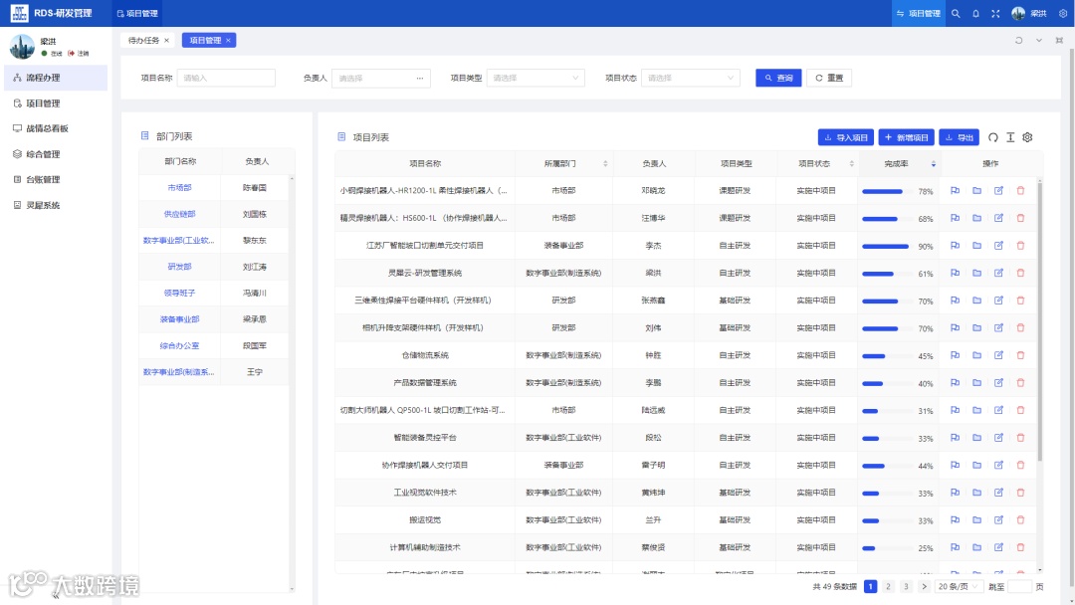Viewport: 1075px width, 605px height.
Task: Switch to the 待办任务 tab
Action: 142,41
